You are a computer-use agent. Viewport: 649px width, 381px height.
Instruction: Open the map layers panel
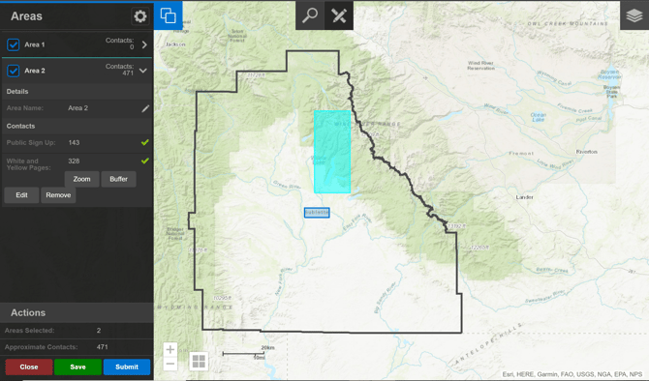click(x=634, y=15)
